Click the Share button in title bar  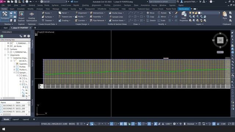click(74, 1)
